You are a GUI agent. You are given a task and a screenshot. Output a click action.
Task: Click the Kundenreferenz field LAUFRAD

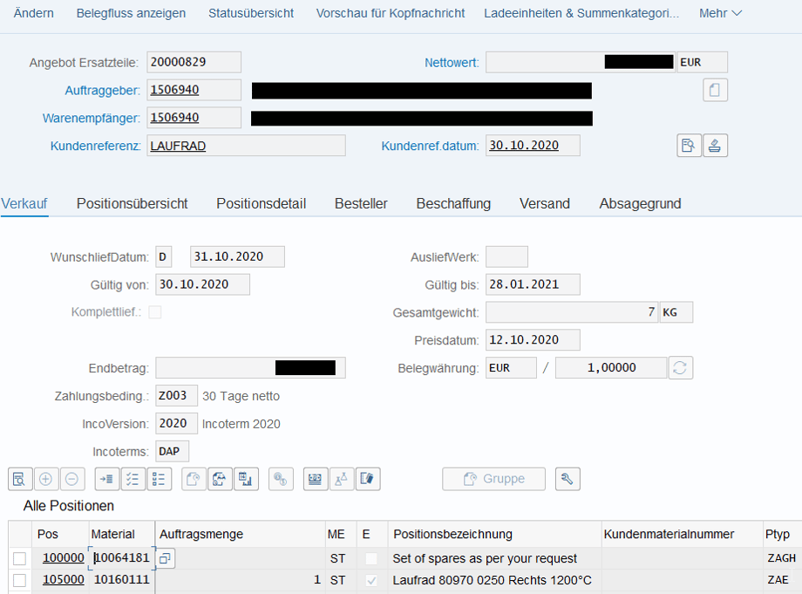tap(246, 146)
